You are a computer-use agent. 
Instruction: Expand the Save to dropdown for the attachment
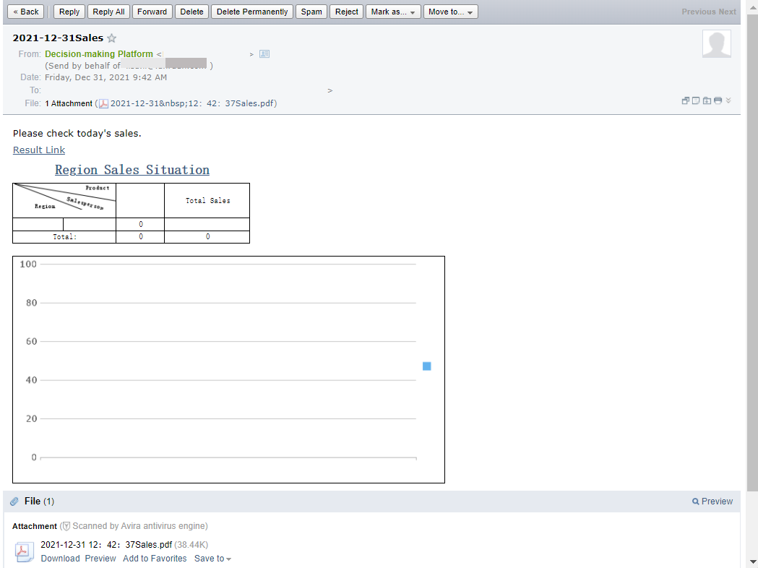click(x=212, y=558)
